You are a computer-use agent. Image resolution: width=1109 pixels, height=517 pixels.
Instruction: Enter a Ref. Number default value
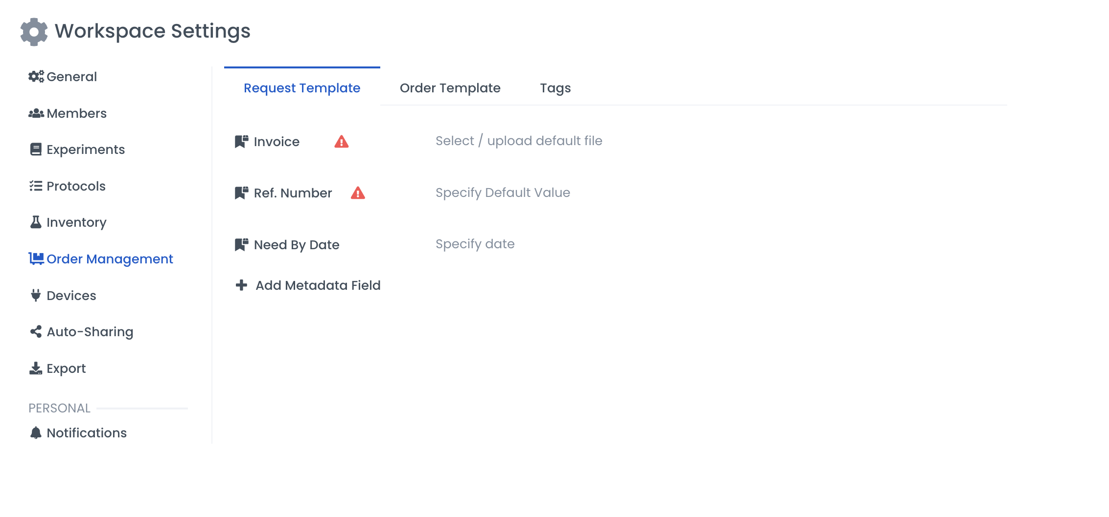pyautogui.click(x=503, y=193)
